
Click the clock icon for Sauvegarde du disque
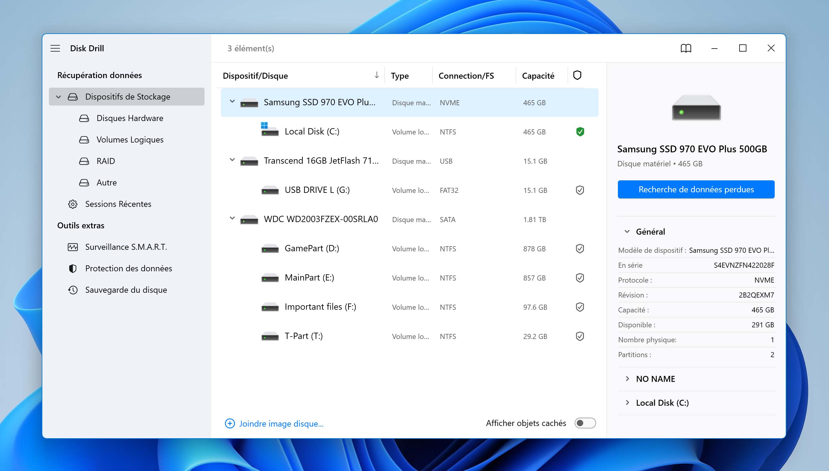coord(73,290)
